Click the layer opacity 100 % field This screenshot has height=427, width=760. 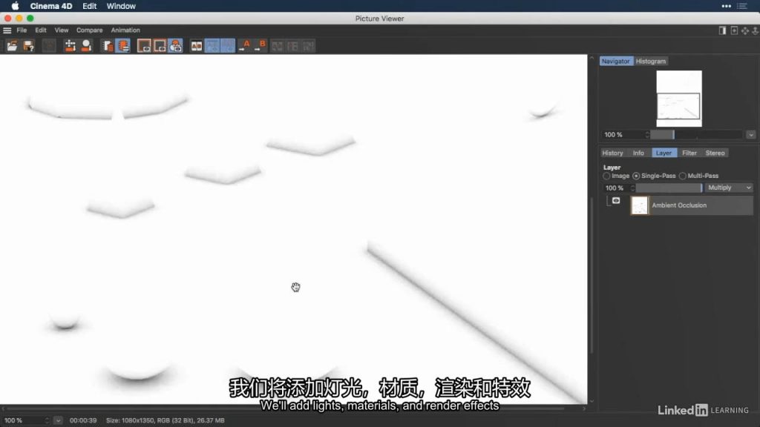[x=615, y=188]
